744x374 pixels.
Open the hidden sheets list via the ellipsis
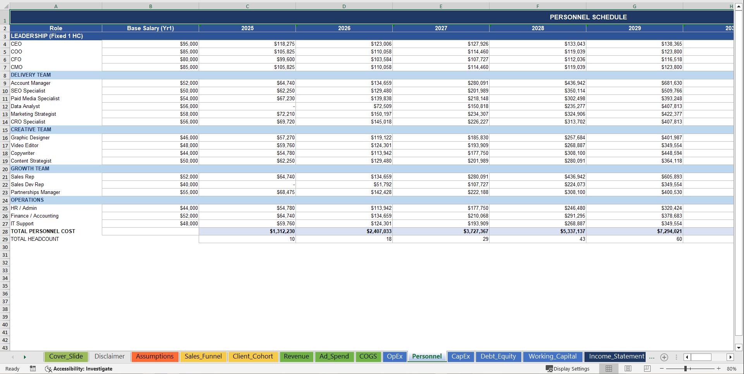pos(651,357)
